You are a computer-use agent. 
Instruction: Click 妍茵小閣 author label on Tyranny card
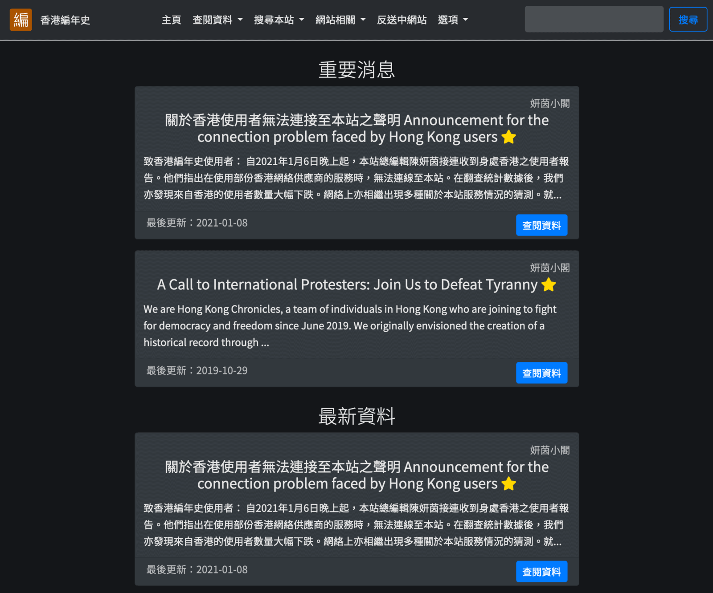tap(549, 268)
